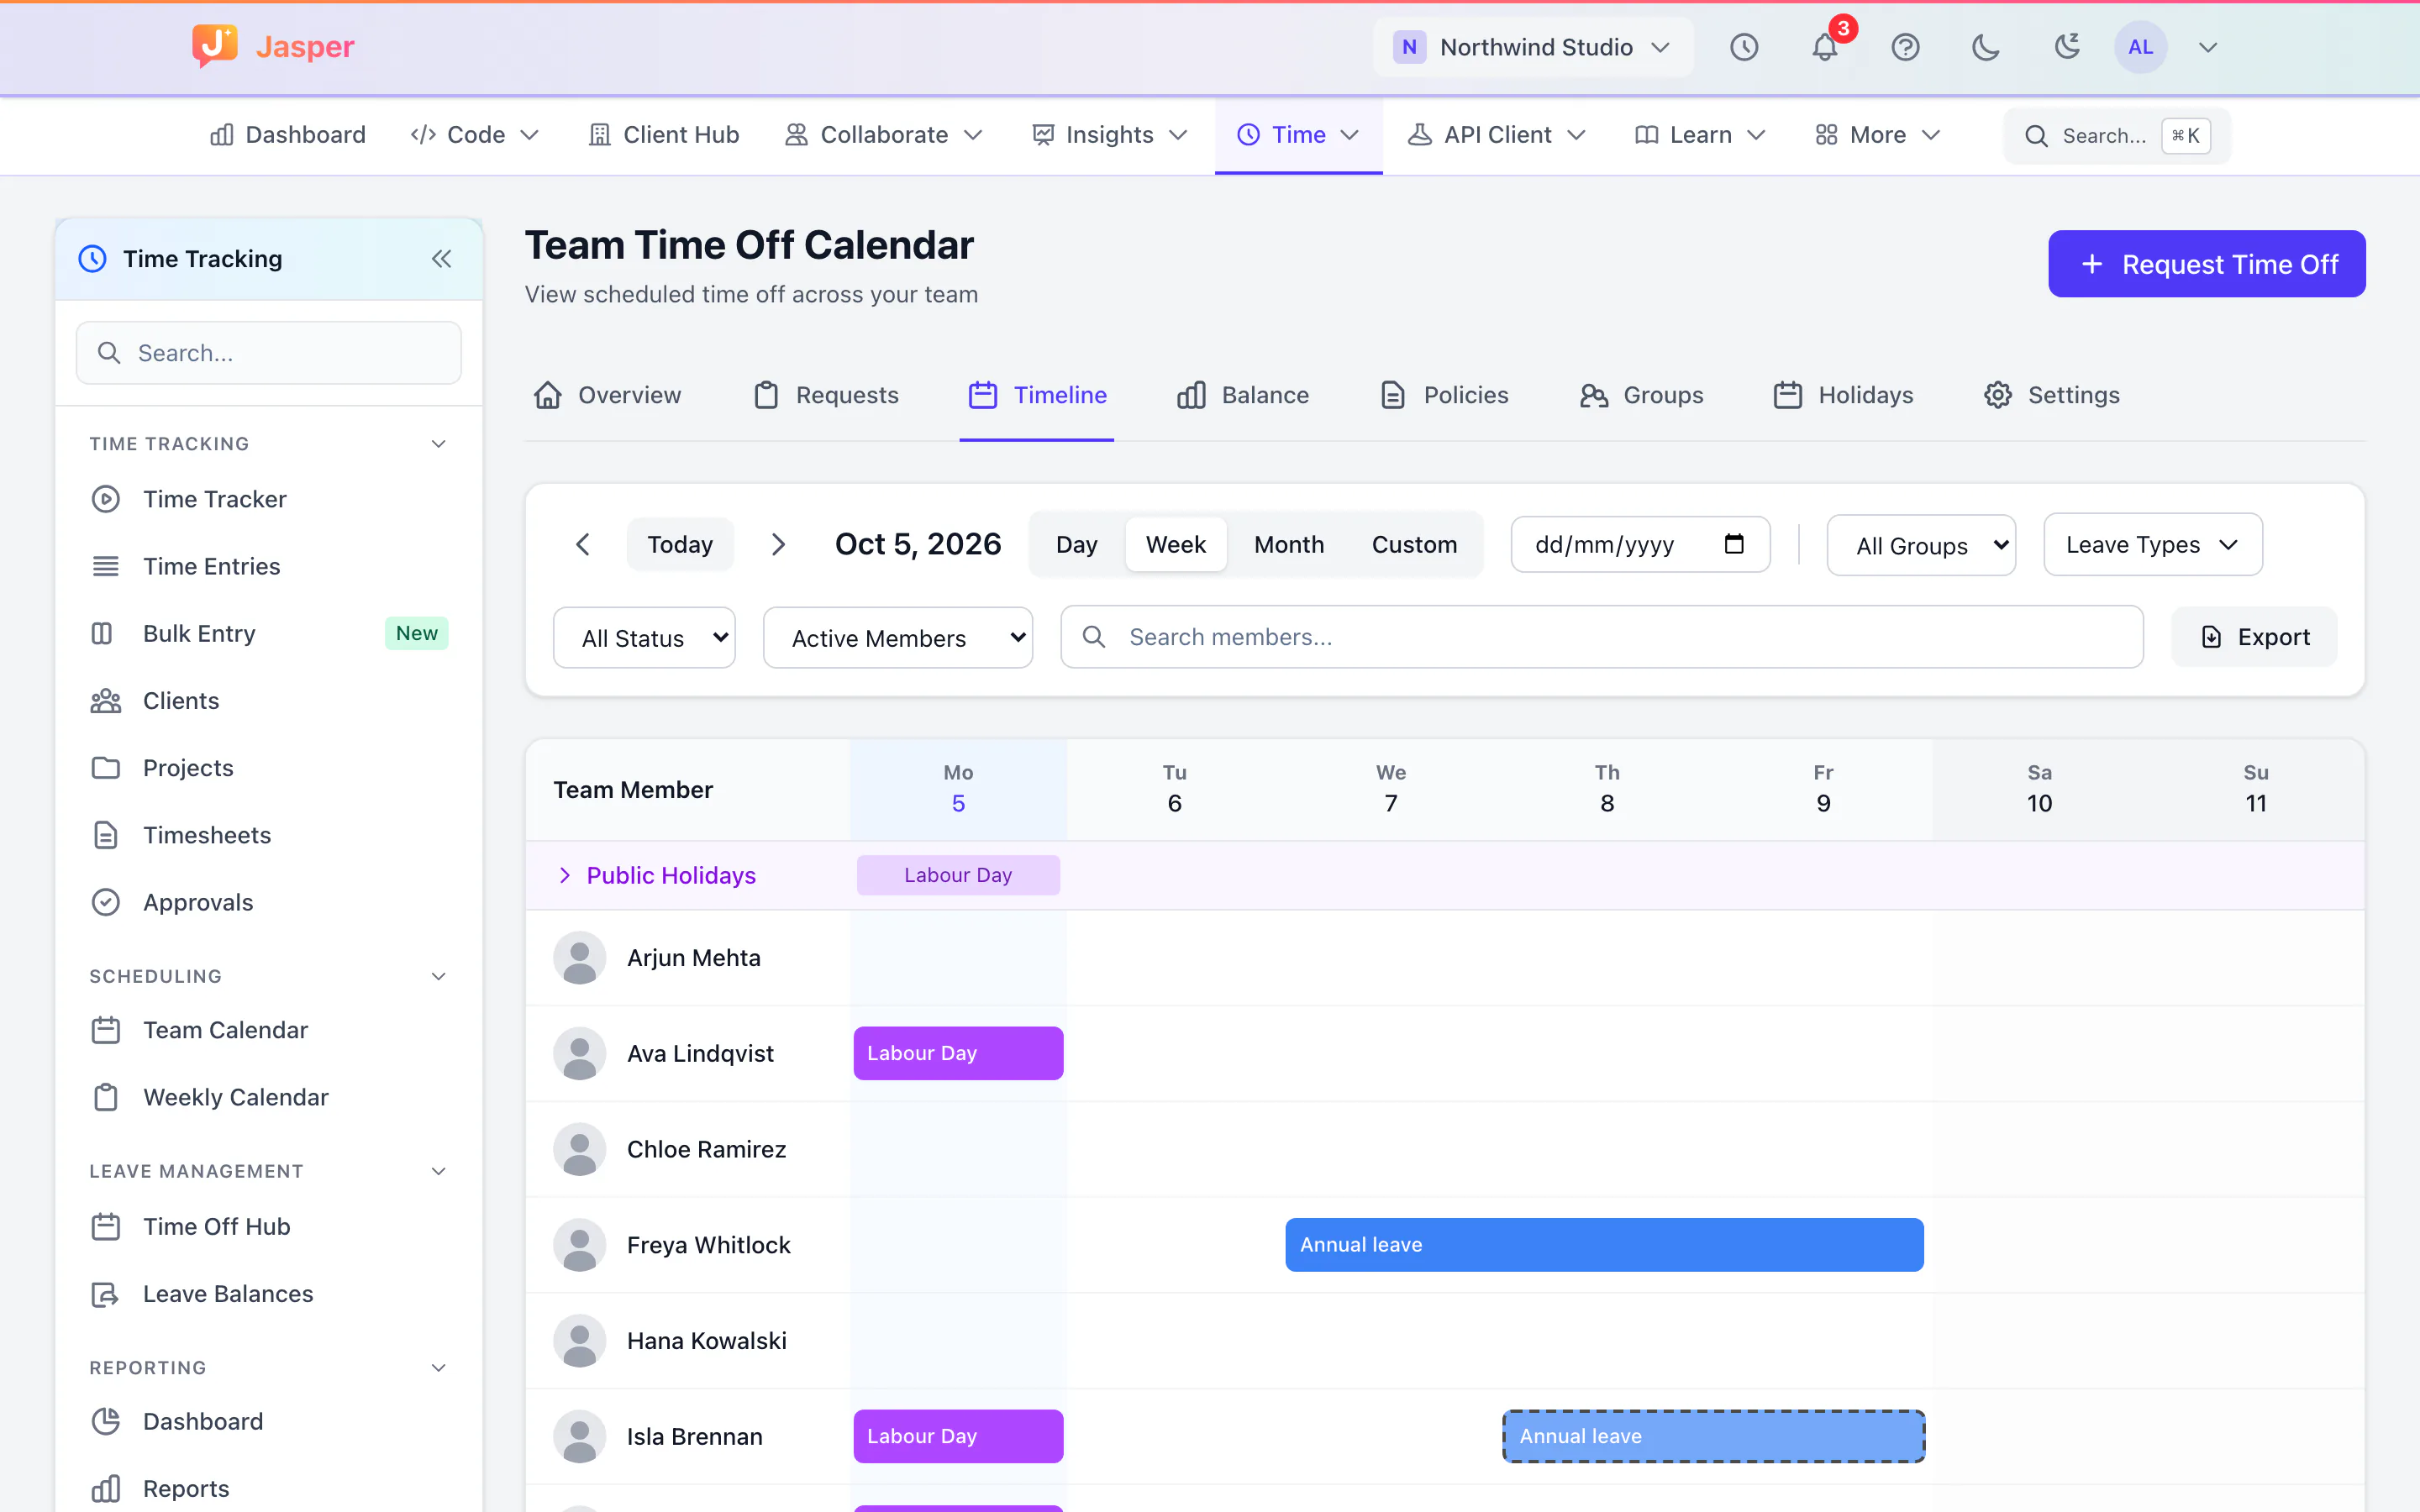This screenshot has height=1512, width=2420.
Task: Open Approvals in sidebar
Action: point(268,902)
